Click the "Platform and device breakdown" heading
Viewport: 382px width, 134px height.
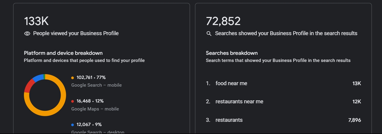click(x=63, y=53)
